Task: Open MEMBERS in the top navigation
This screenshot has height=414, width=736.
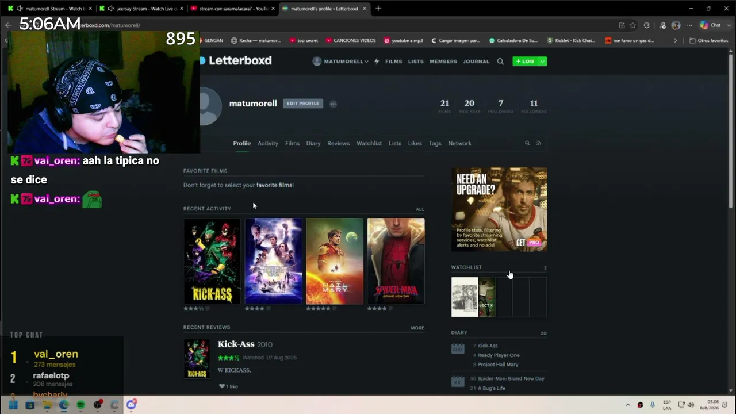Action: coord(443,62)
